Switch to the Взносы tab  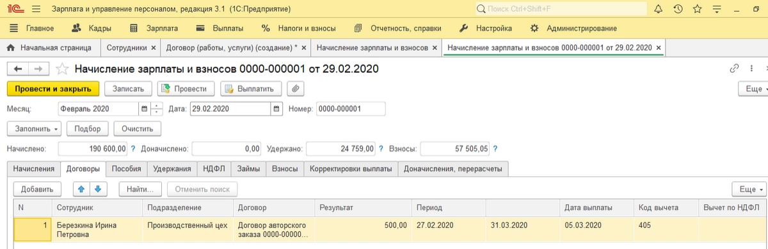coord(285,169)
